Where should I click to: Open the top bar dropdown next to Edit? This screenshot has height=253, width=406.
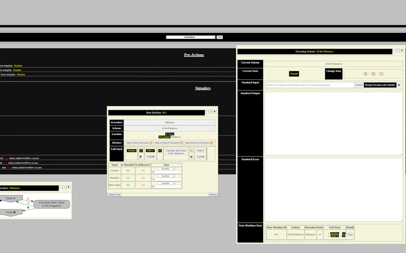click(191, 37)
